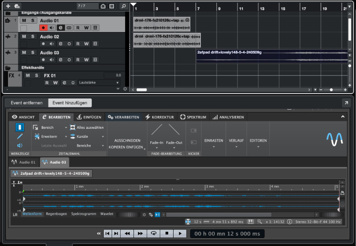
Task: Open the Analysieren tab
Action: [228, 117]
